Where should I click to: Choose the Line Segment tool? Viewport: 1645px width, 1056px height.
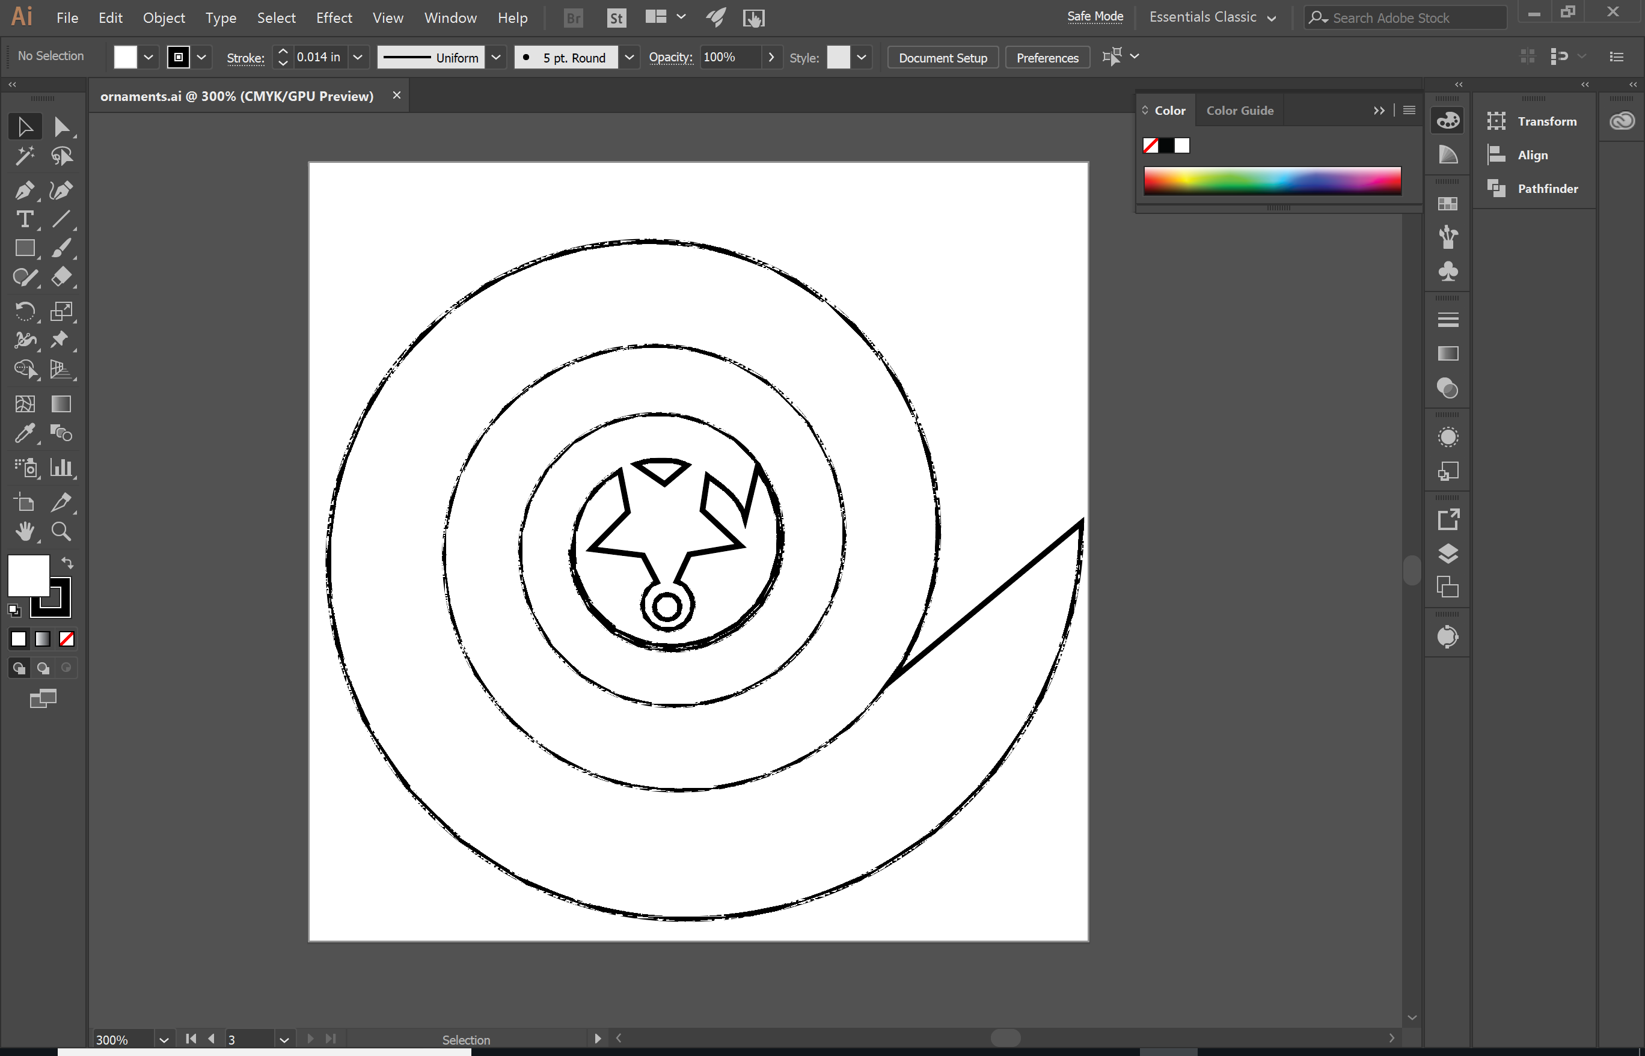tap(61, 219)
